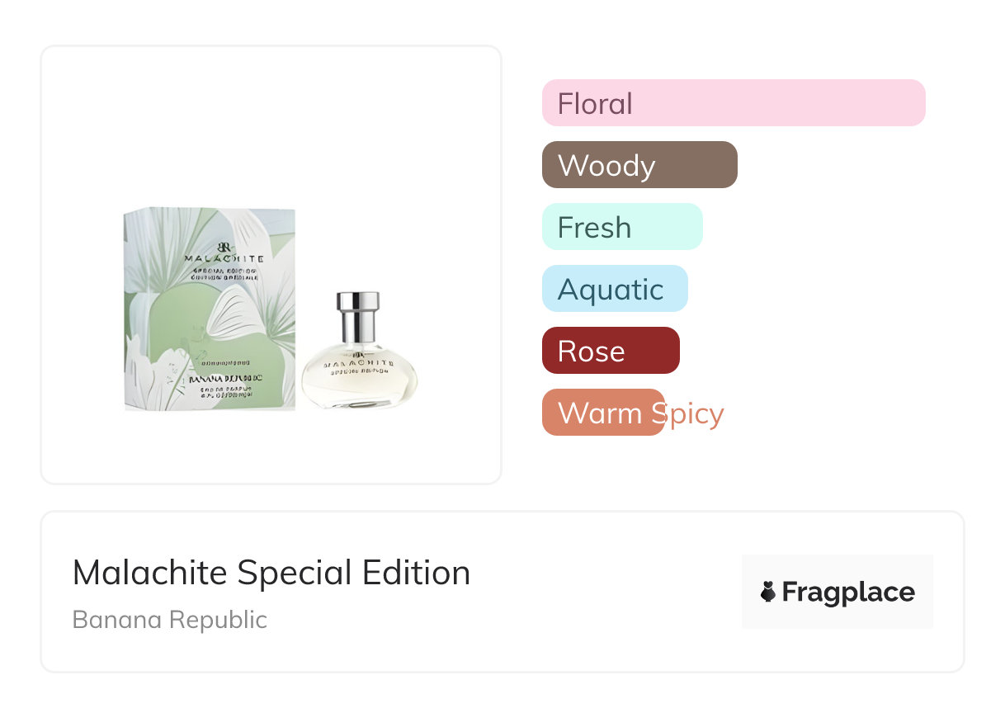Open the Malachite Special Edition title
The image size is (1005, 713).
pos(271,573)
